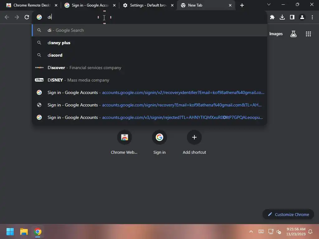The image size is (319, 239).
Task: Open the notifications bell icon
Action: [311, 232]
